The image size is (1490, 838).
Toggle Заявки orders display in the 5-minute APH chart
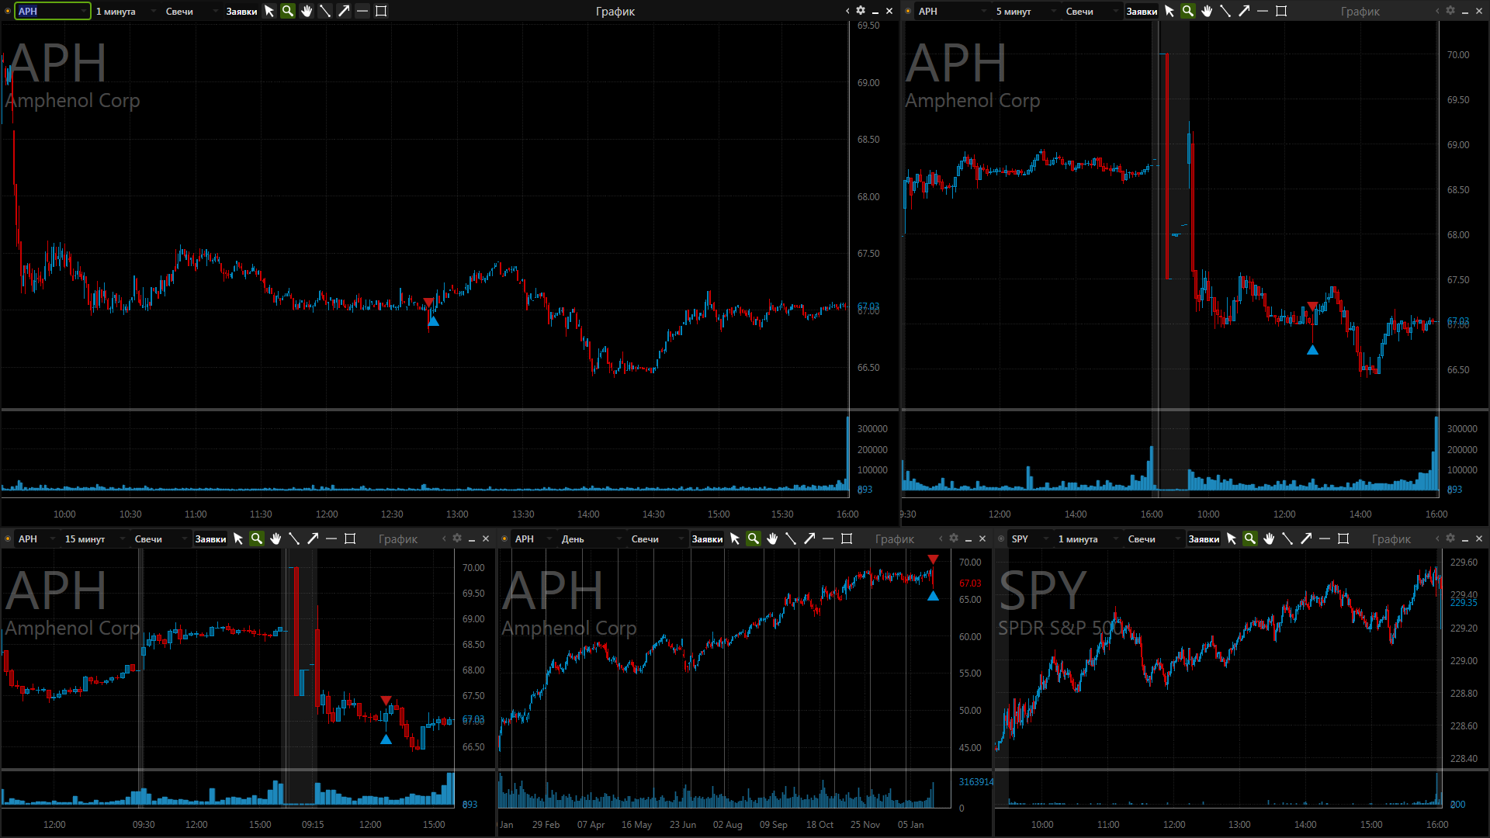point(1142,11)
